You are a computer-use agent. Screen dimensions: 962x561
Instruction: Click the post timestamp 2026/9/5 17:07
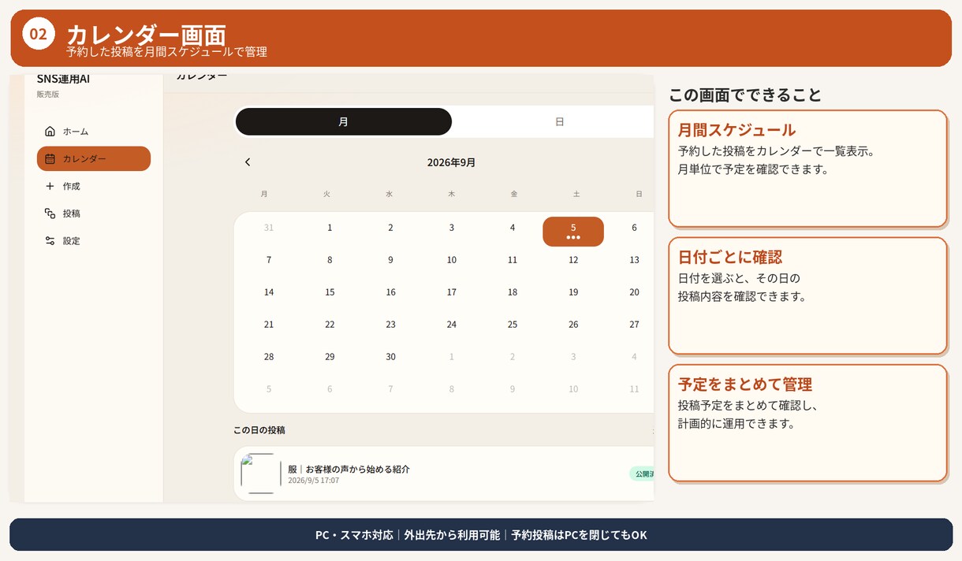(313, 480)
